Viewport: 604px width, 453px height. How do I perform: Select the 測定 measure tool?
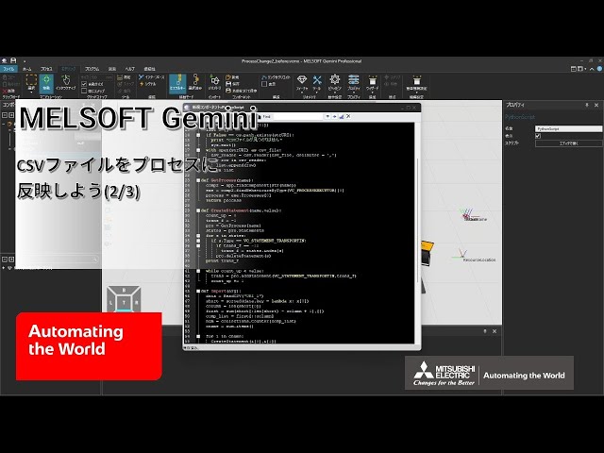tap(124, 77)
